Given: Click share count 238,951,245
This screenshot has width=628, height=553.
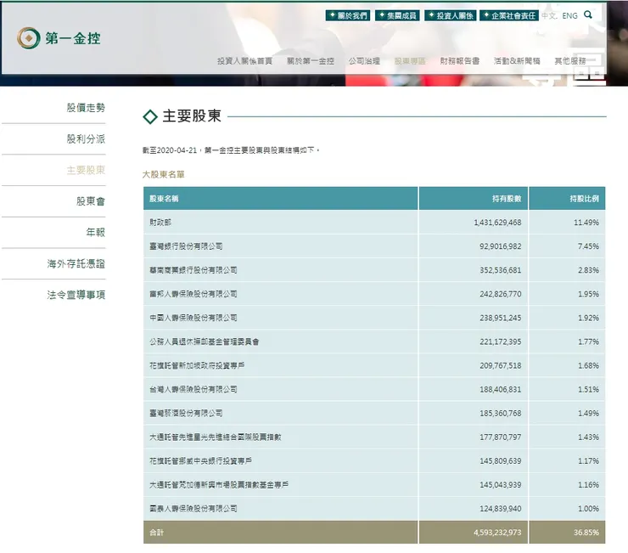Looking at the screenshot, I should pyautogui.click(x=501, y=318).
